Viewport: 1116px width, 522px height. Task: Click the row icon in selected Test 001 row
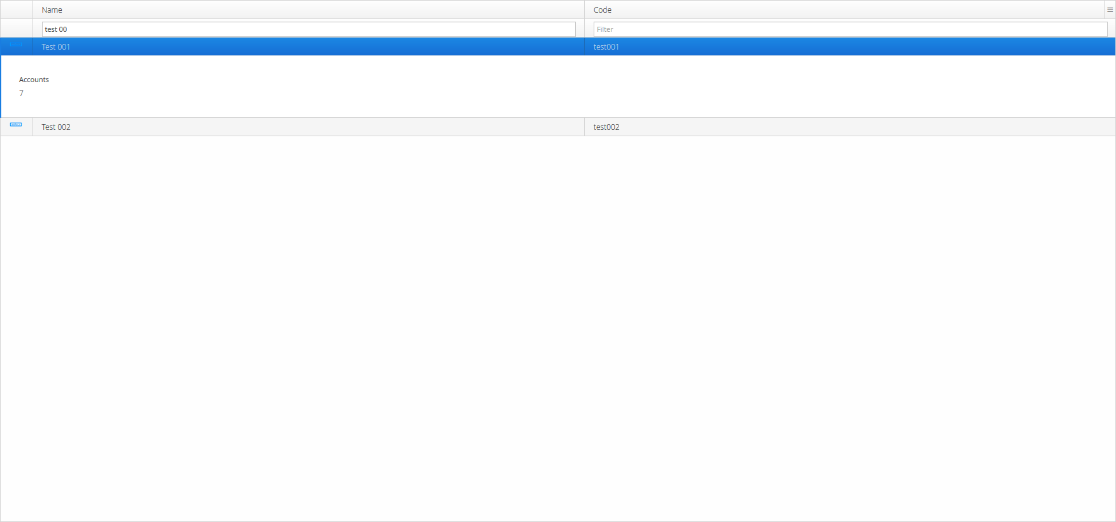click(16, 45)
